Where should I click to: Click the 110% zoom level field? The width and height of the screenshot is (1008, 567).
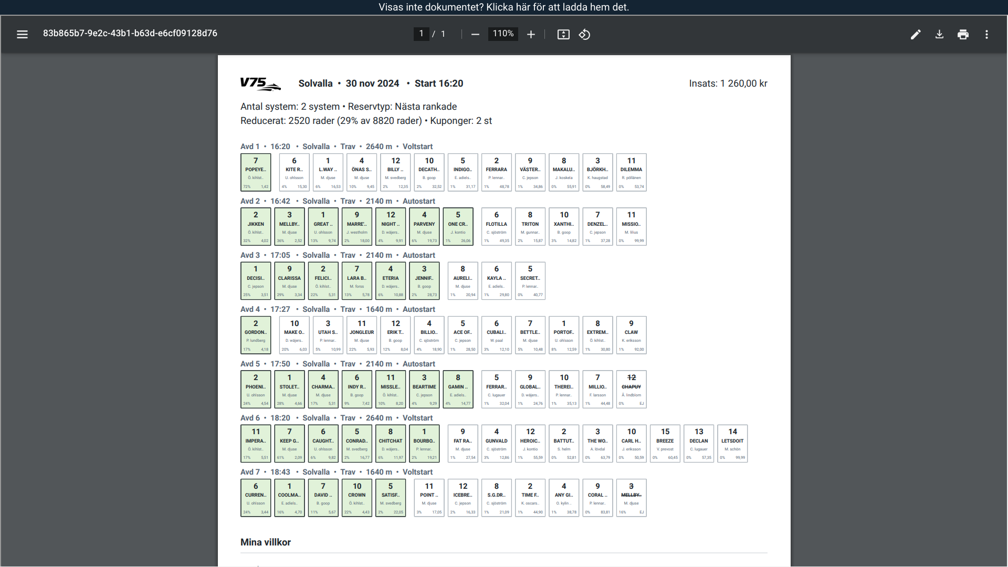coord(503,34)
